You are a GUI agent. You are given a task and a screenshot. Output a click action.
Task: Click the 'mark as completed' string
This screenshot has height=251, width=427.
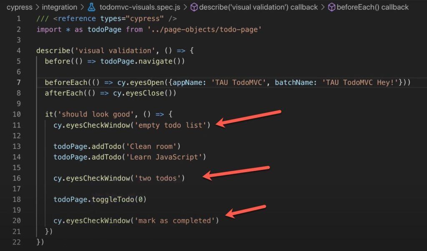click(175, 221)
